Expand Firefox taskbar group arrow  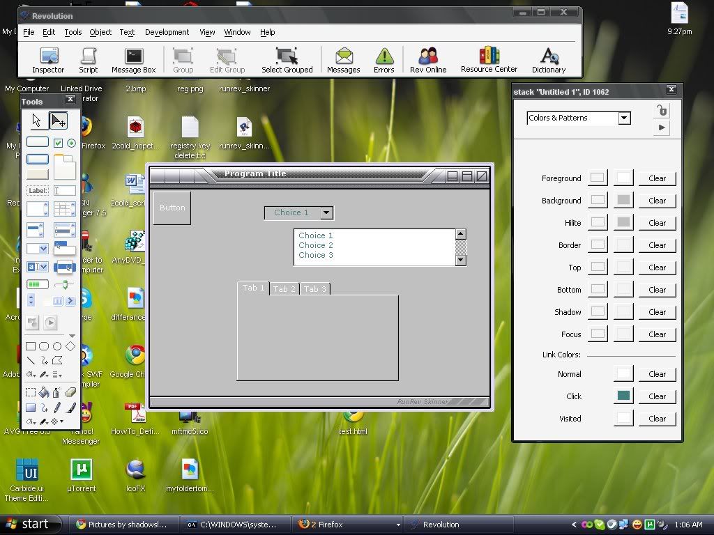(398, 525)
